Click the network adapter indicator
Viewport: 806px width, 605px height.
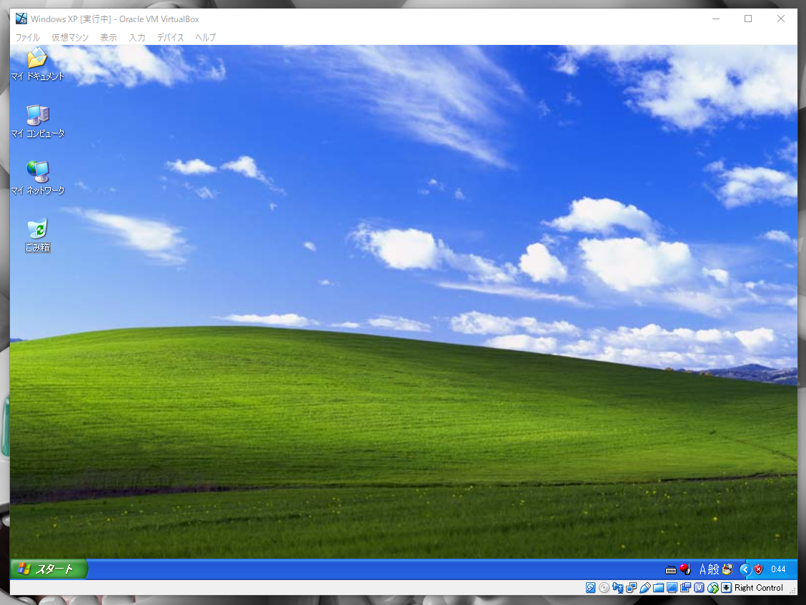[x=631, y=588]
